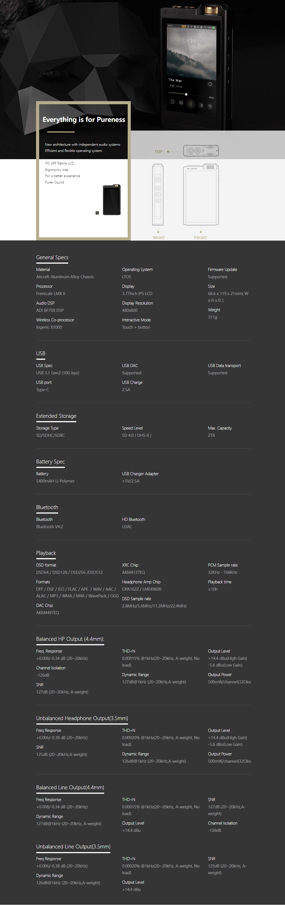Select the small black player thumbnail image

112,199
